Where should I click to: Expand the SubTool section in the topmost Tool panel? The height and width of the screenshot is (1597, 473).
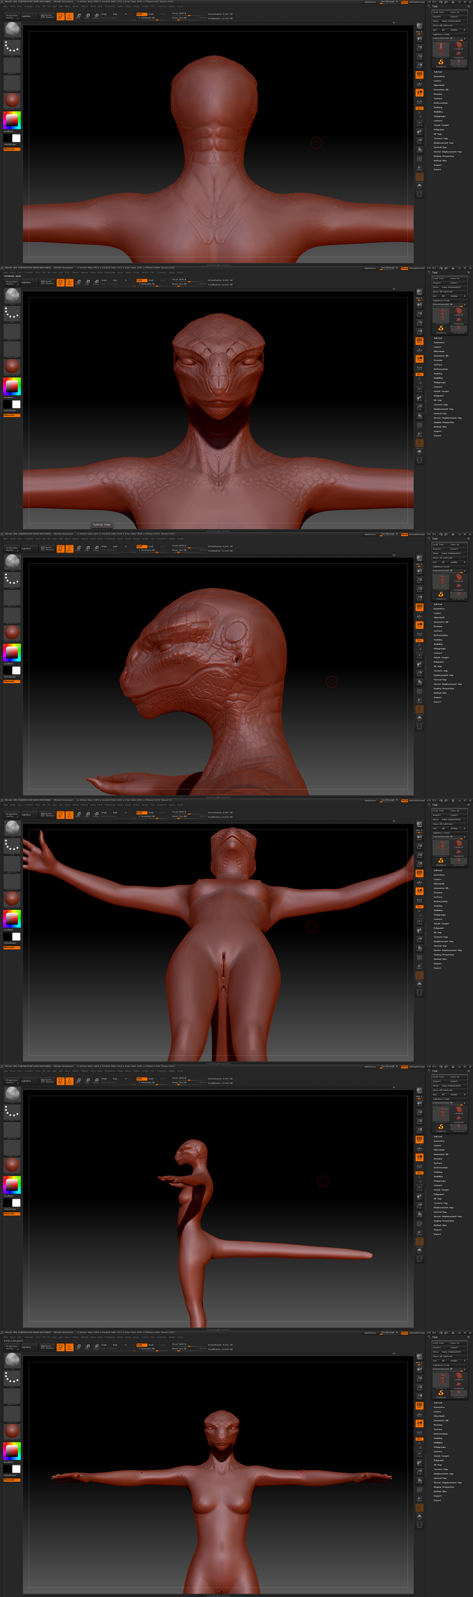(438, 72)
